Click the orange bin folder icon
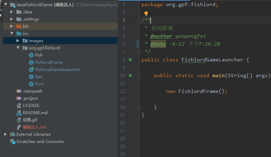 [x=19, y=26]
